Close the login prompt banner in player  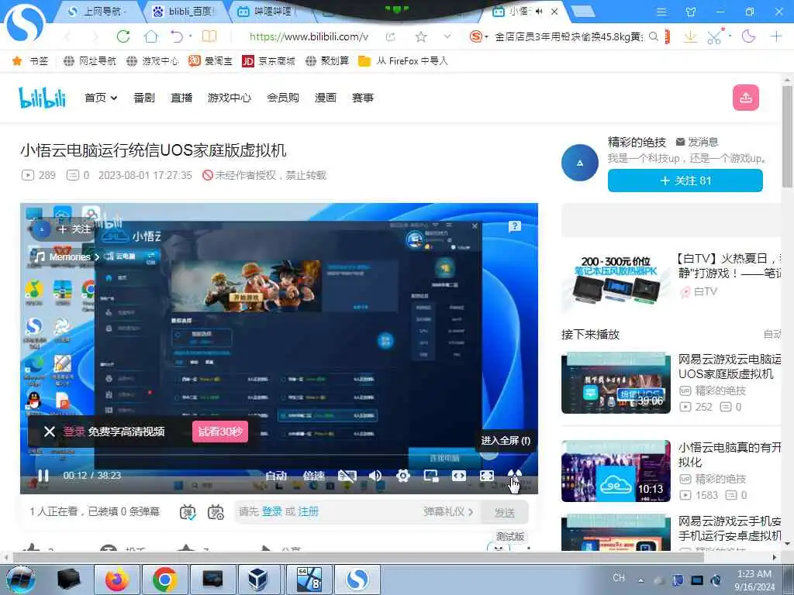[49, 432]
